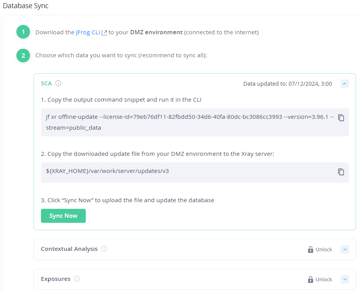The width and height of the screenshot is (358, 291).
Task: Open the JFrog CLI link
Action: coord(88,32)
